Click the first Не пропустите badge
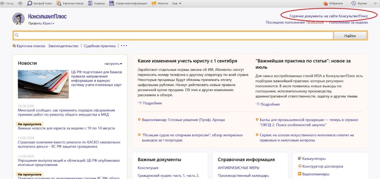 pyautogui.click(x=30, y=124)
